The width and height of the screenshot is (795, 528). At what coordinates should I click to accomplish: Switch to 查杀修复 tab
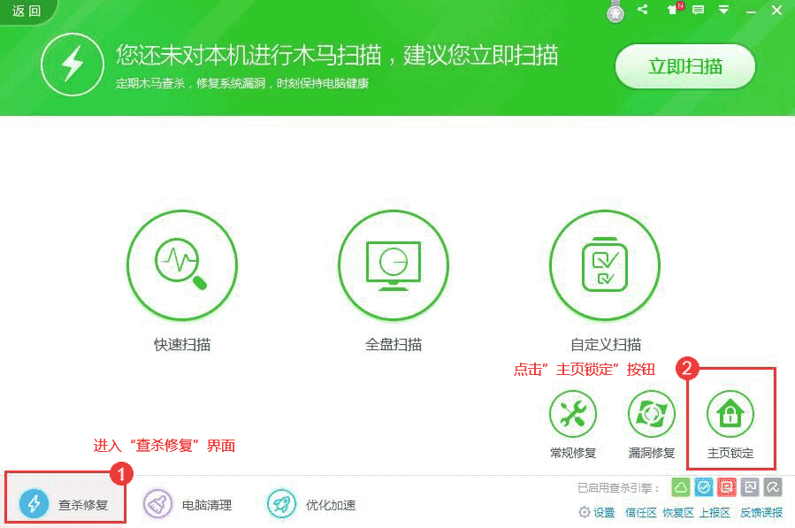click(65, 503)
